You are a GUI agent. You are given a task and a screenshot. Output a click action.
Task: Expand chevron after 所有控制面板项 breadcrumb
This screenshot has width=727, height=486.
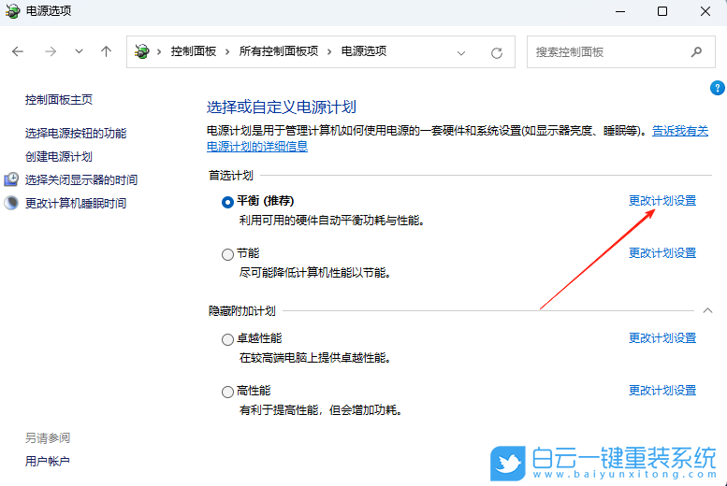click(329, 52)
